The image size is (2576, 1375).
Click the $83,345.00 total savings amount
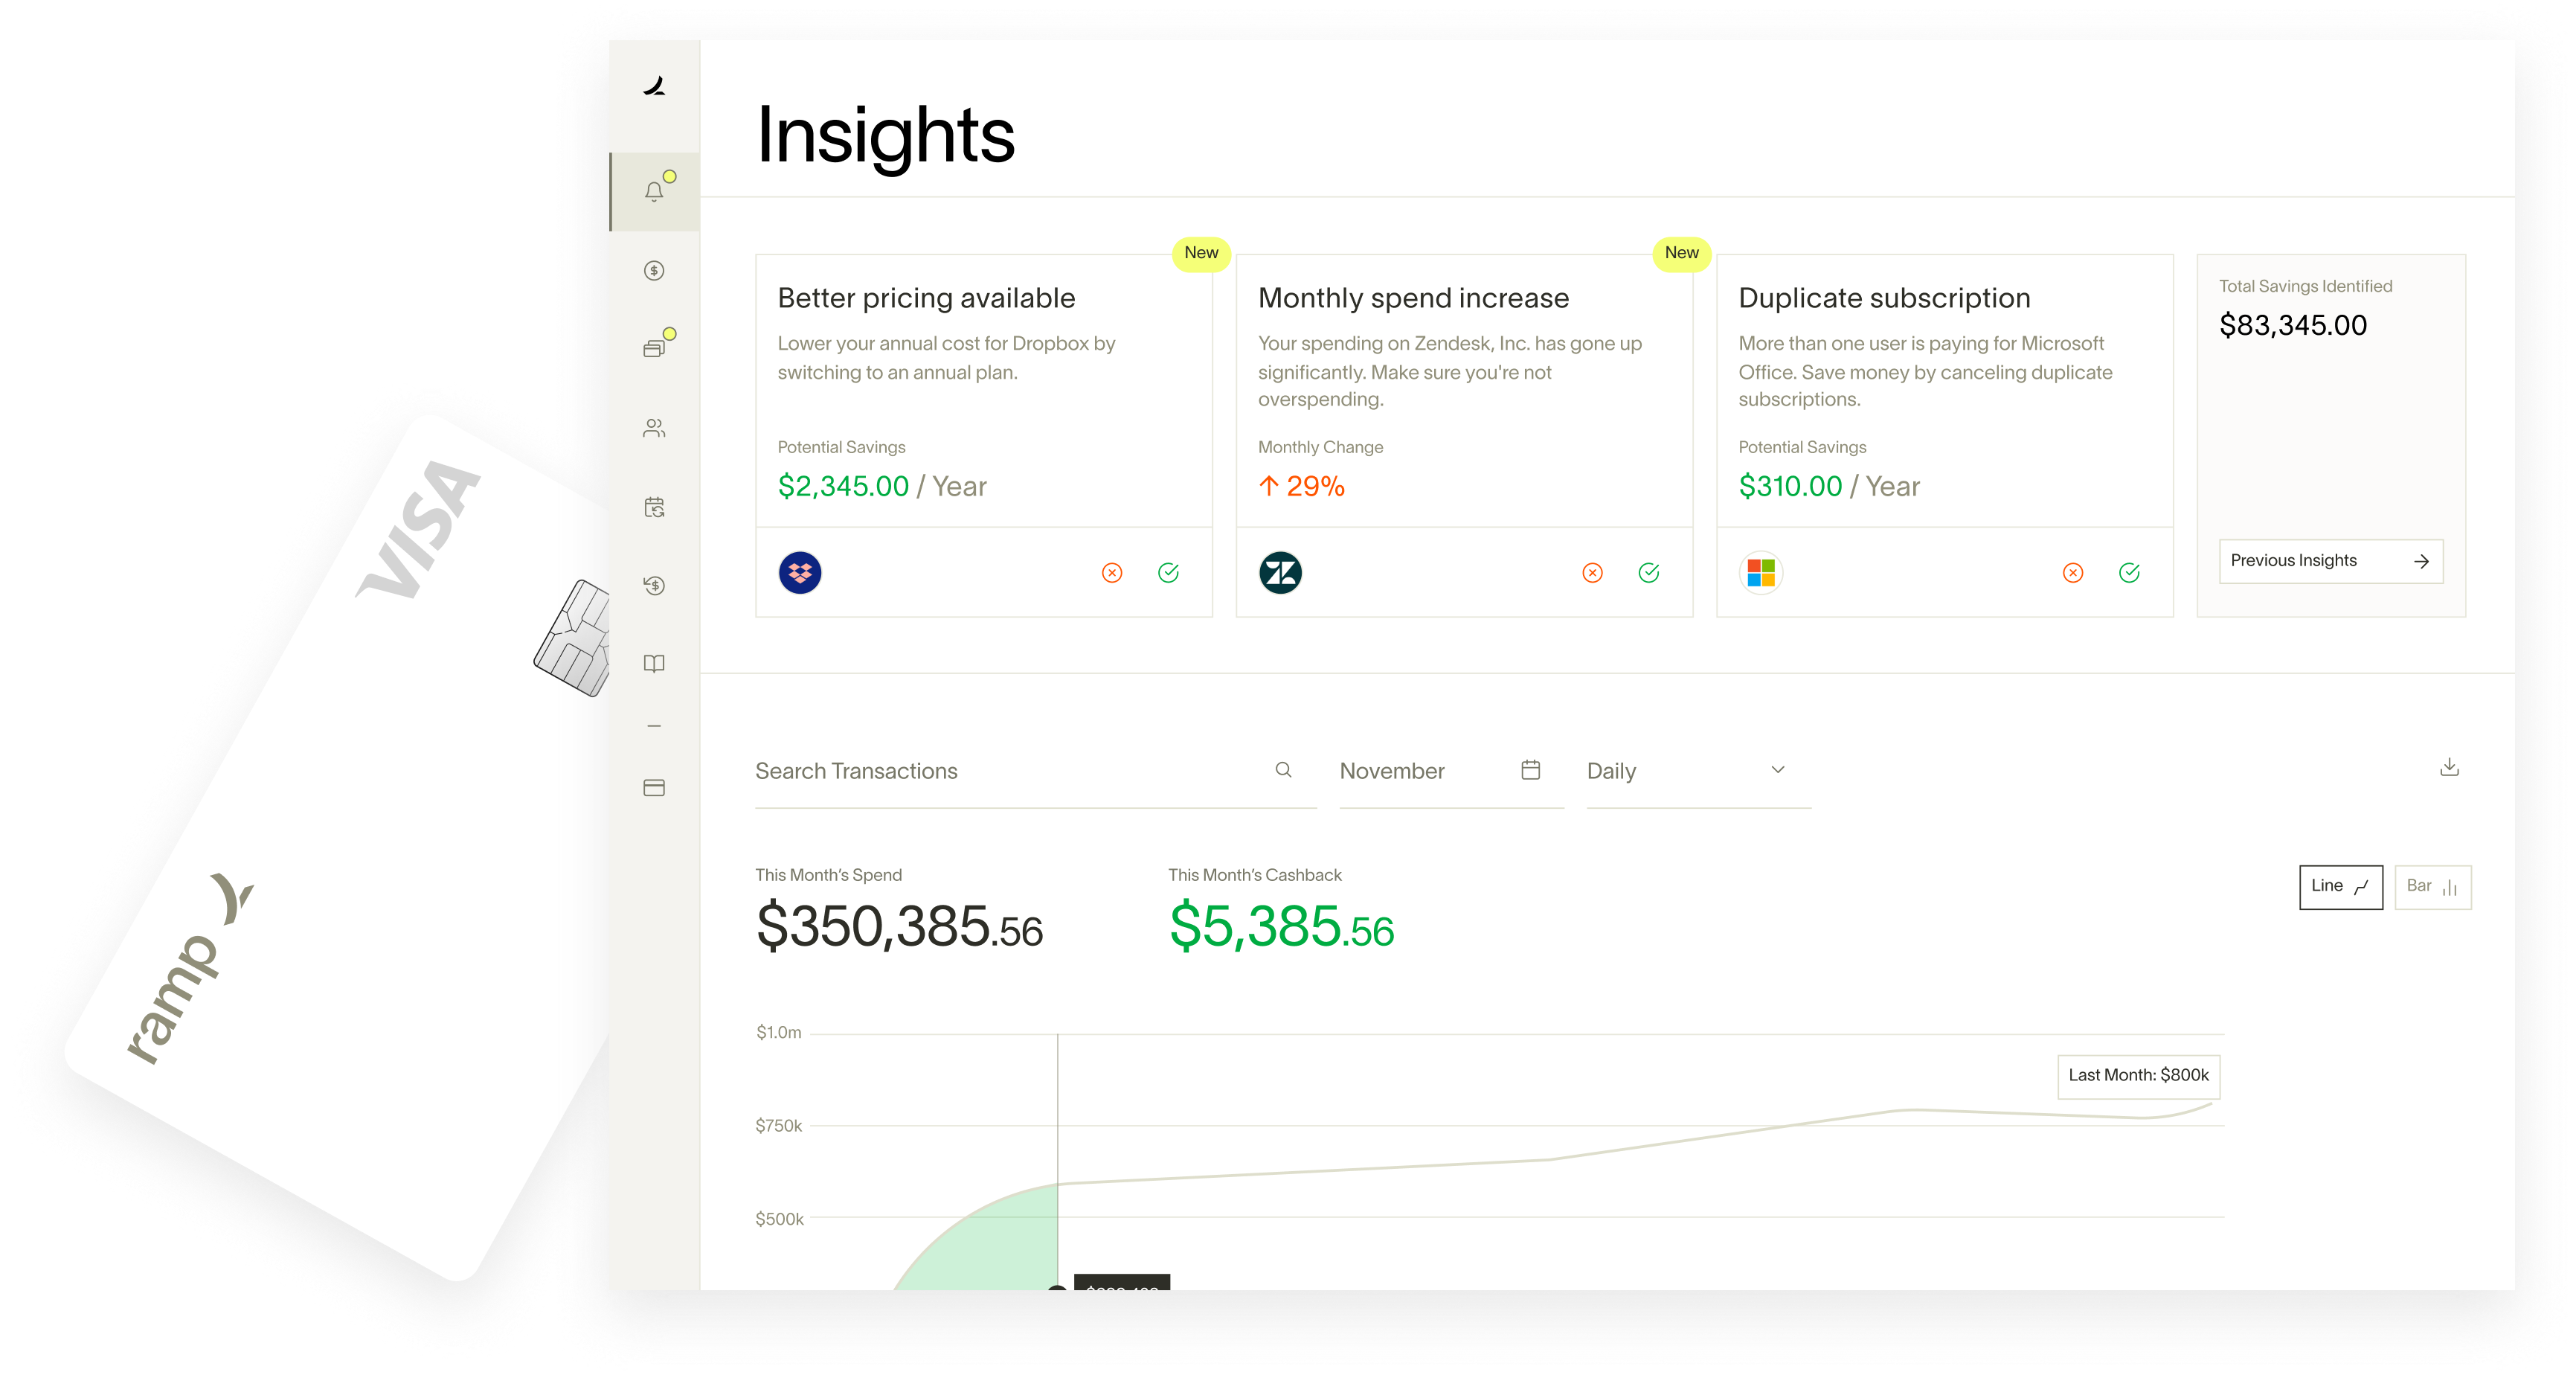pos(2292,325)
